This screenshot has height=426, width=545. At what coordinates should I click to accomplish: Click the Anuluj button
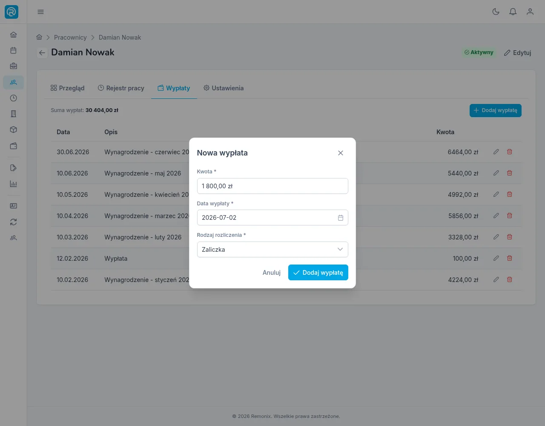click(x=272, y=273)
